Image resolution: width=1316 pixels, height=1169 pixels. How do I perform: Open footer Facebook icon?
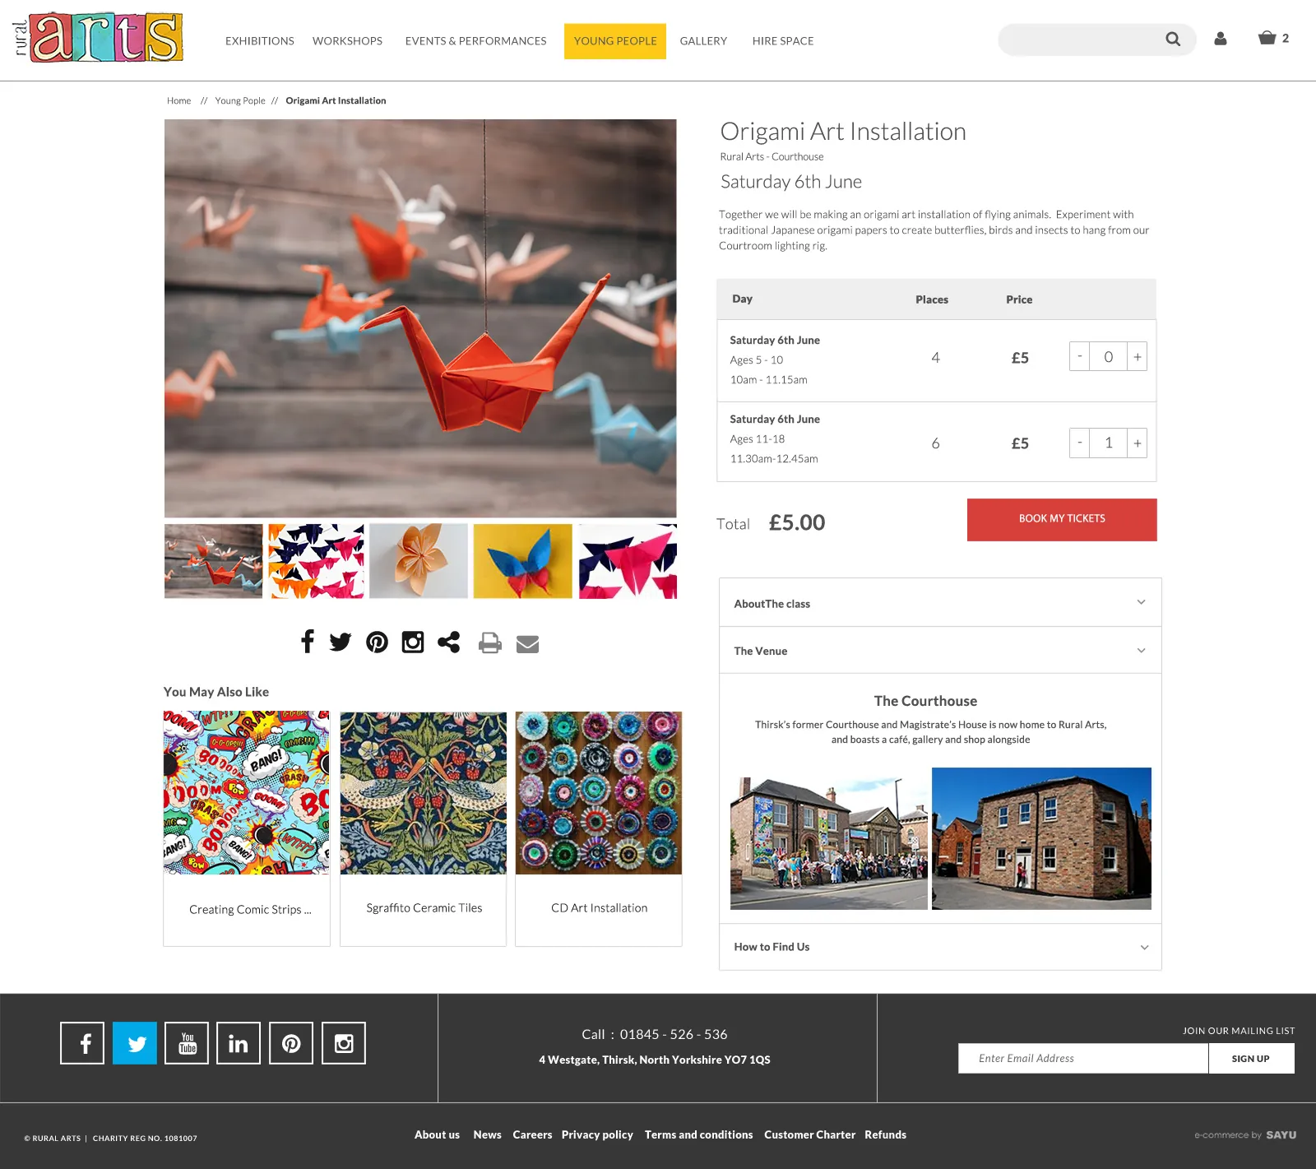tap(82, 1043)
